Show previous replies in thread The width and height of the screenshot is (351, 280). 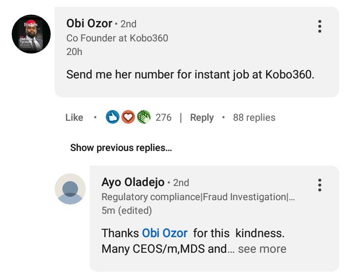[121, 148]
